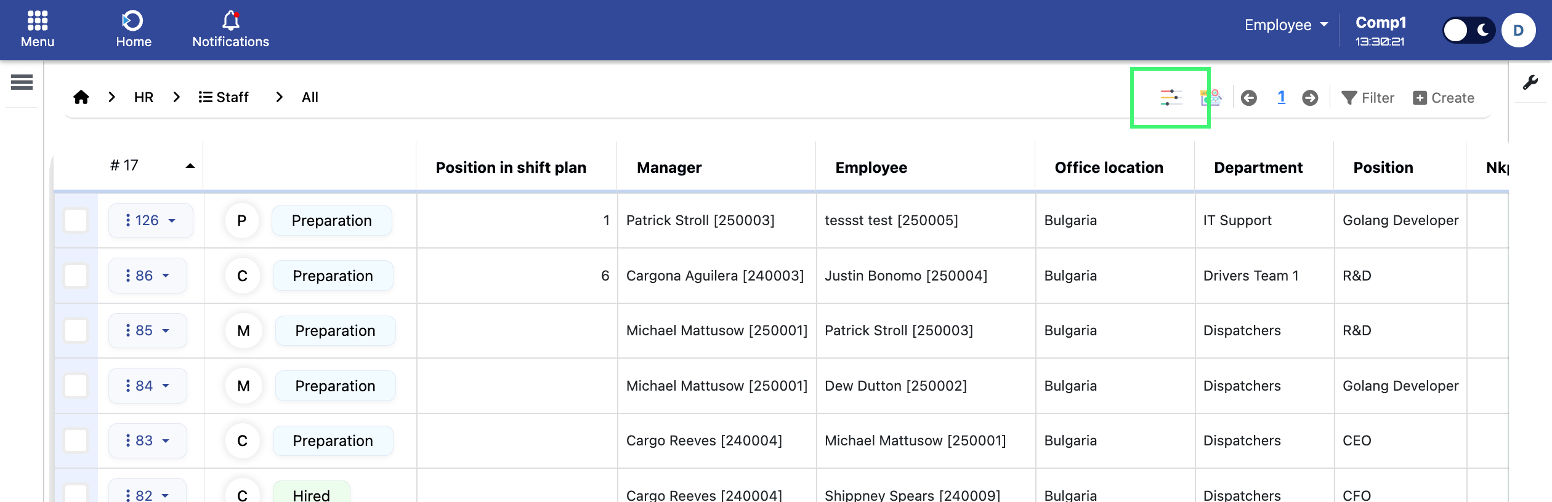Click the Filter button
Viewport: 1552px width, 502px height.
tap(1368, 98)
